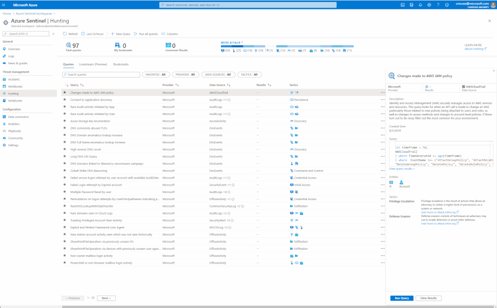Run all queries from the toolbar
Viewport: 497px width, 308px height.
(146, 34)
